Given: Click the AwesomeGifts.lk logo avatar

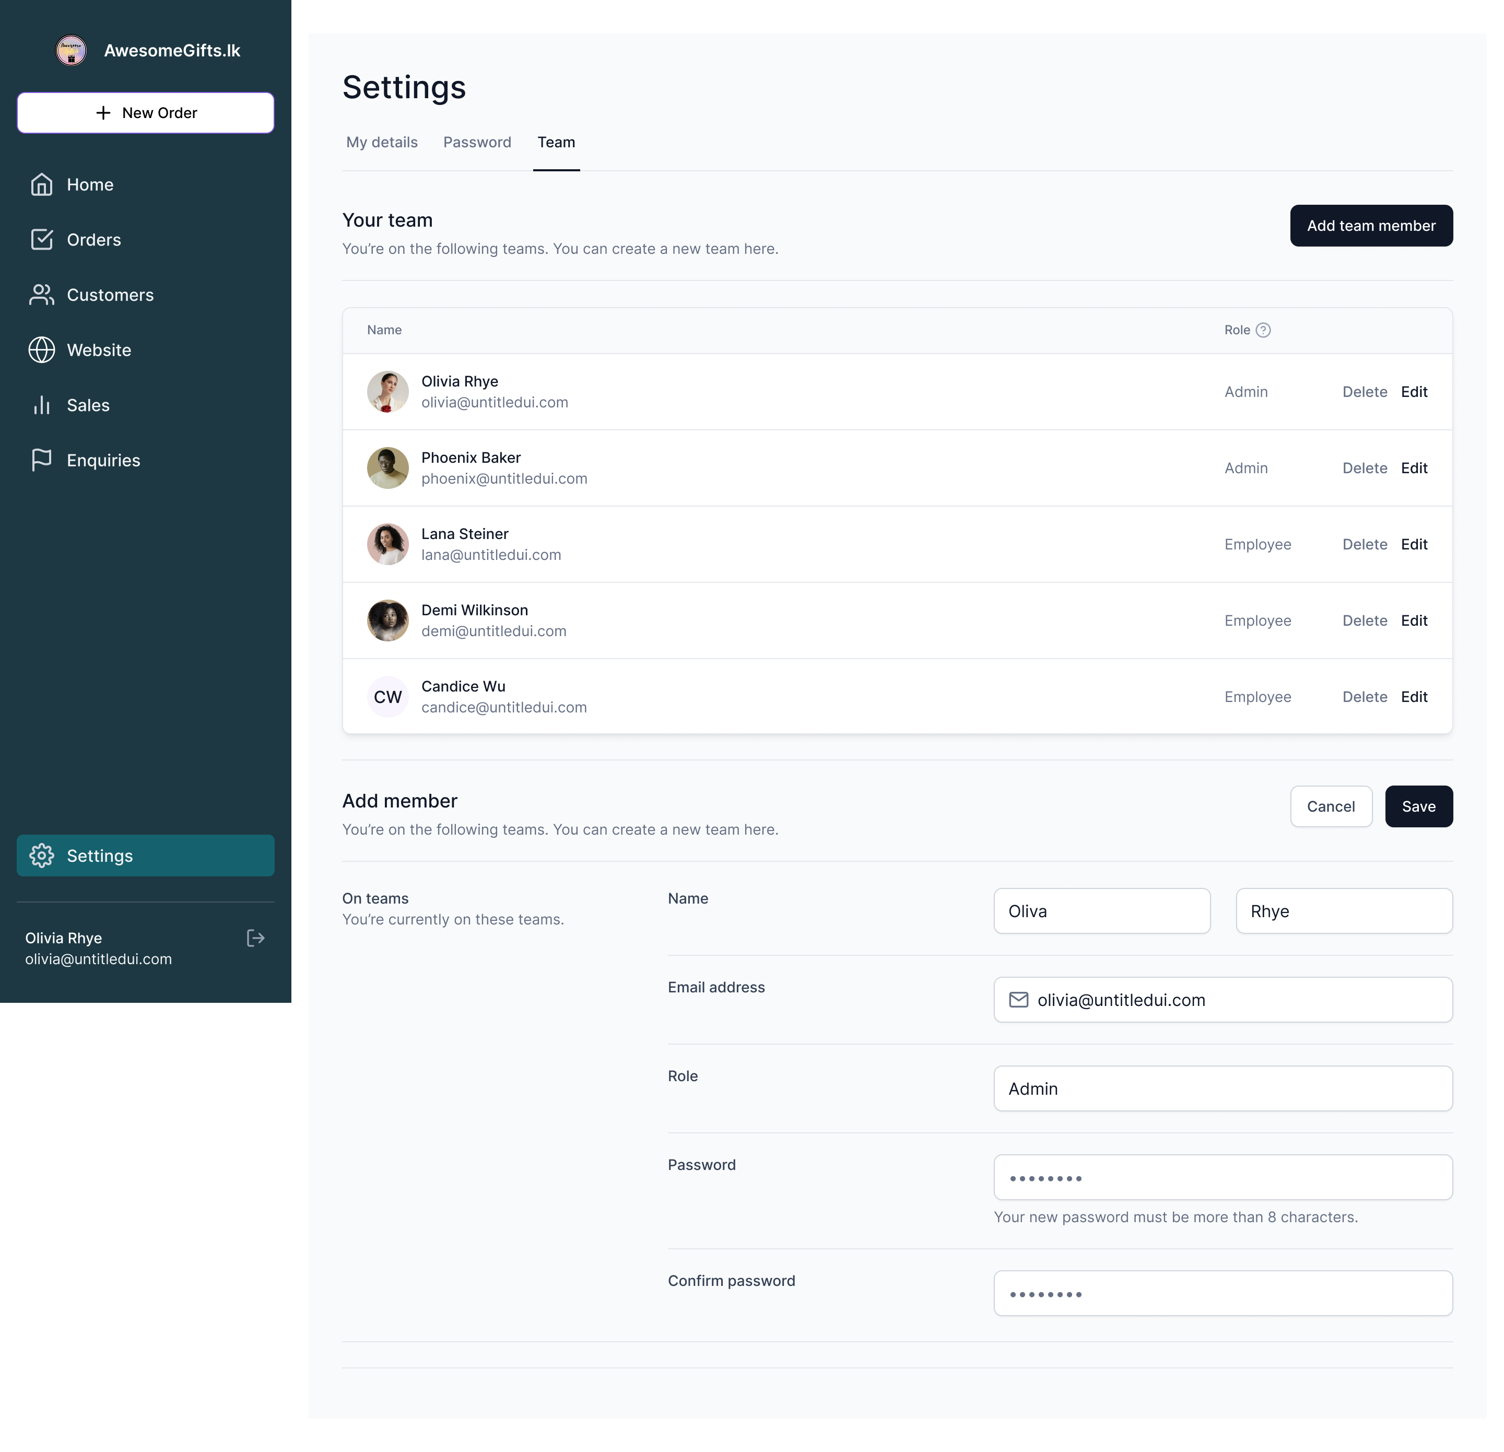Looking at the screenshot, I should point(72,51).
